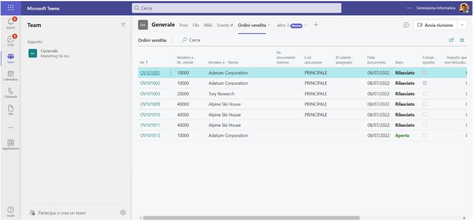
Task: Open the File section in sidebar
Action: coord(11,110)
